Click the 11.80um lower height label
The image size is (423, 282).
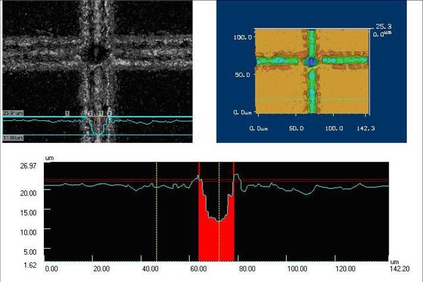(12, 138)
